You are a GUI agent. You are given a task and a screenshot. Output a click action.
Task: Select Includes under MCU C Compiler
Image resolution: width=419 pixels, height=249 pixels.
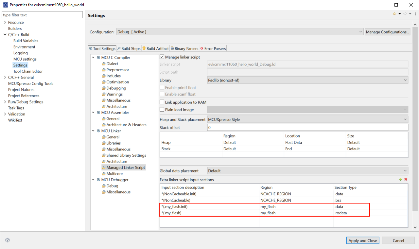113,76
